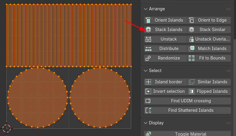Click the Similar Islands button label
This screenshot has width=236, height=136.
[x=212, y=82]
